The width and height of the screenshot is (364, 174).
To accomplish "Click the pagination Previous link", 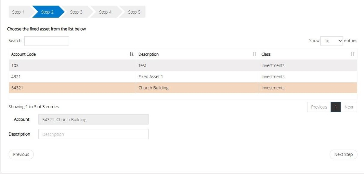I will point(319,107).
